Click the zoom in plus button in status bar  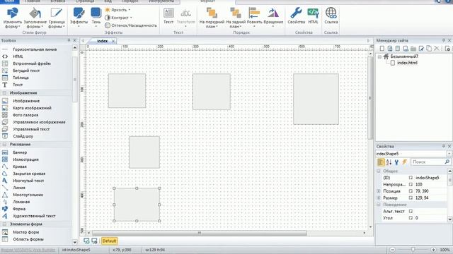(x=433, y=250)
